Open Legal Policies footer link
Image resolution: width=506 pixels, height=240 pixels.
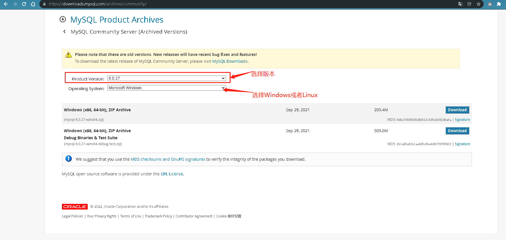pyautogui.click(x=72, y=216)
